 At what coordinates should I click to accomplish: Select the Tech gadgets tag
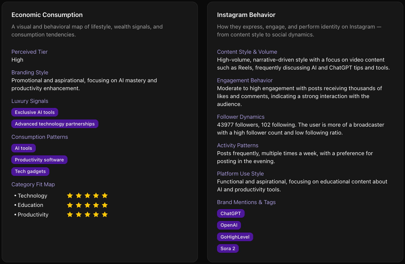click(30, 171)
